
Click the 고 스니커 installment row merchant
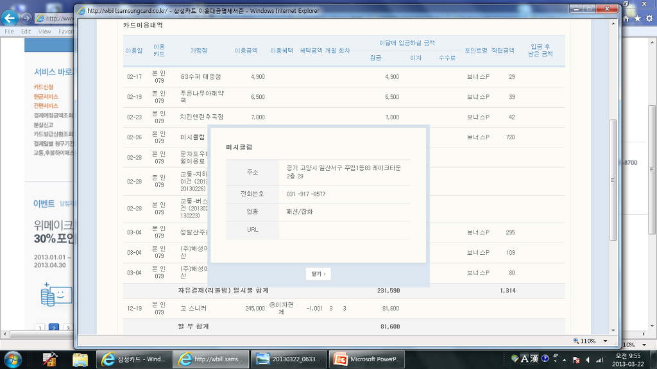coord(194,308)
